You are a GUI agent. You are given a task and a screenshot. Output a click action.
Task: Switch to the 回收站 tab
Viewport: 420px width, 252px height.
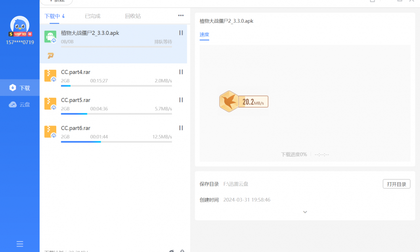point(133,16)
